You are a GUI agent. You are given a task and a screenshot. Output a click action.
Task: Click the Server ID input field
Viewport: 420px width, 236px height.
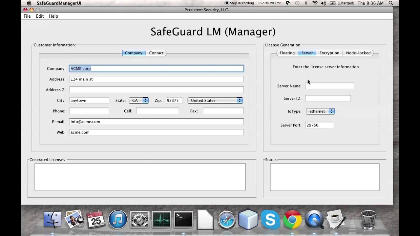[x=328, y=98]
